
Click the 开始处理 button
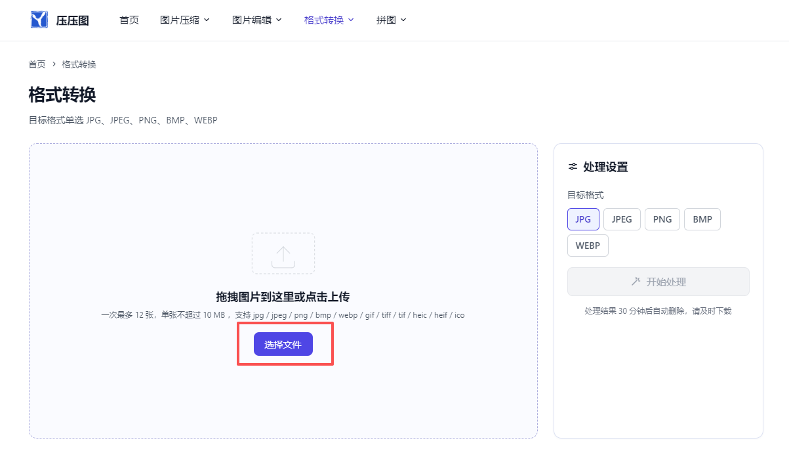coord(658,282)
